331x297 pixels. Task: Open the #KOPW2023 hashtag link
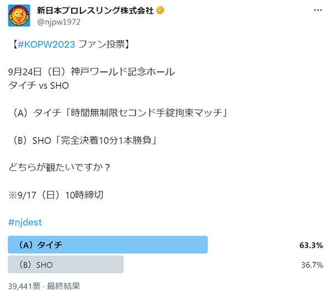46,45
